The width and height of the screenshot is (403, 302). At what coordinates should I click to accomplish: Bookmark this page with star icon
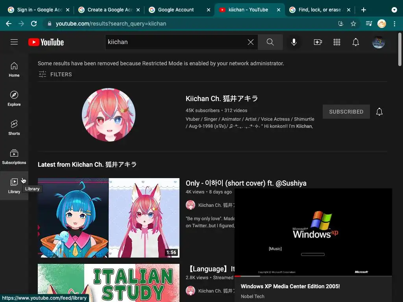353,24
